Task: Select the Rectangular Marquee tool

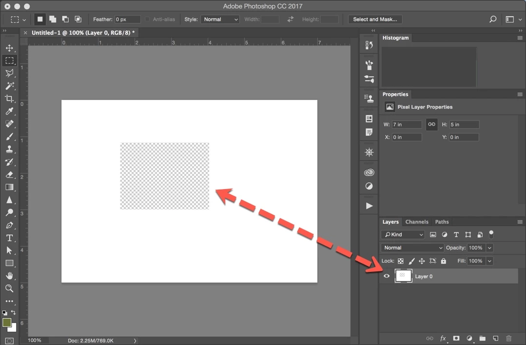Action: click(9, 61)
